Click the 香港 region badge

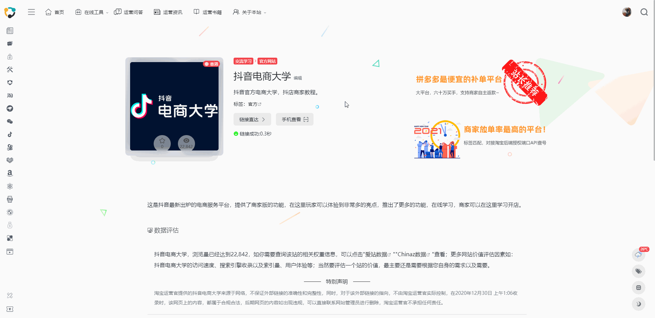pyautogui.click(x=211, y=64)
